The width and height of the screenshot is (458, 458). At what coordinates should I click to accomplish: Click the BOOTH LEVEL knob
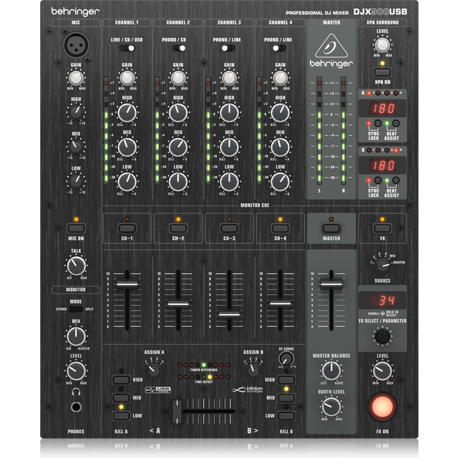tap(331, 406)
